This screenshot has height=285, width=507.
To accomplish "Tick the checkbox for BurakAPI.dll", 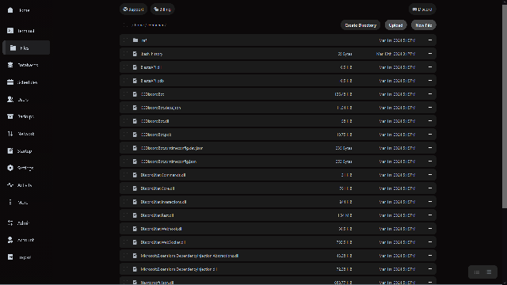I will click(125, 67).
